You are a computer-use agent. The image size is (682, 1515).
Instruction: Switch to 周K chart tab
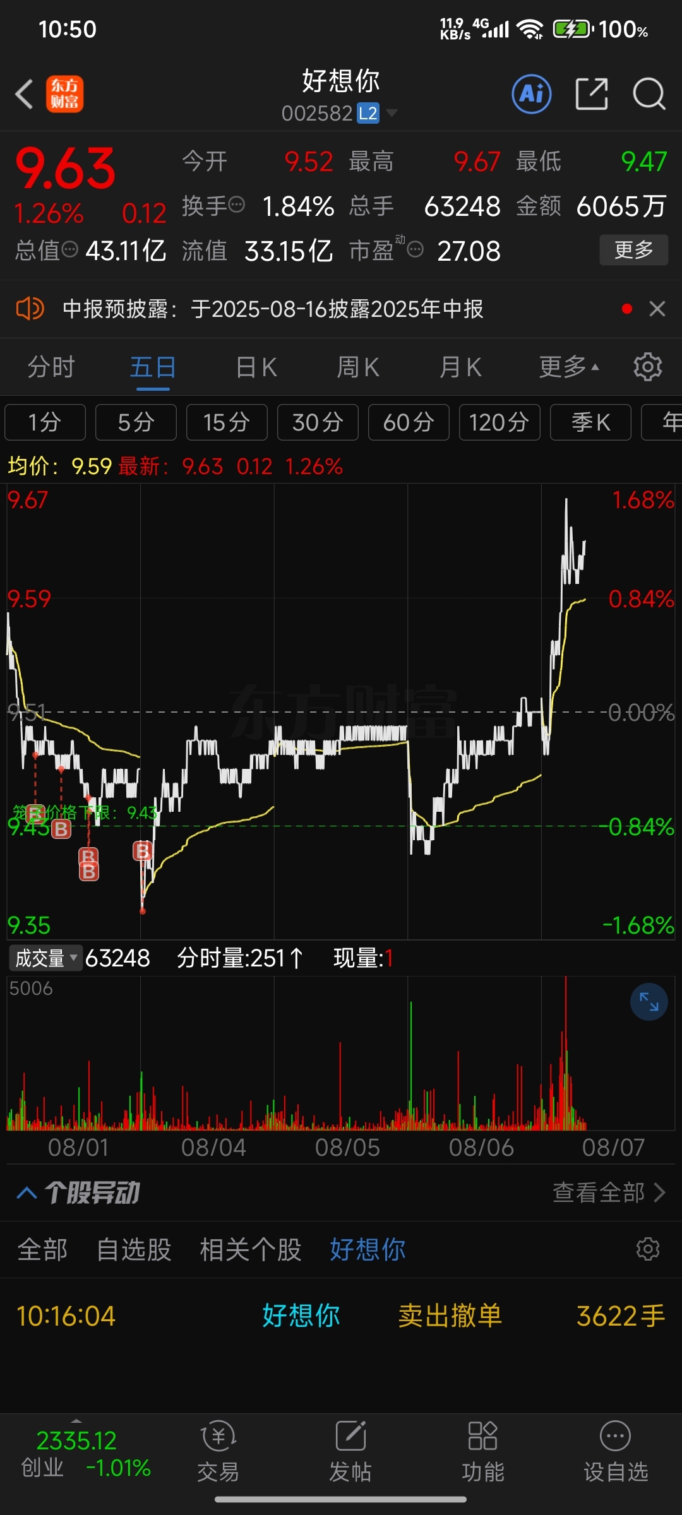358,367
